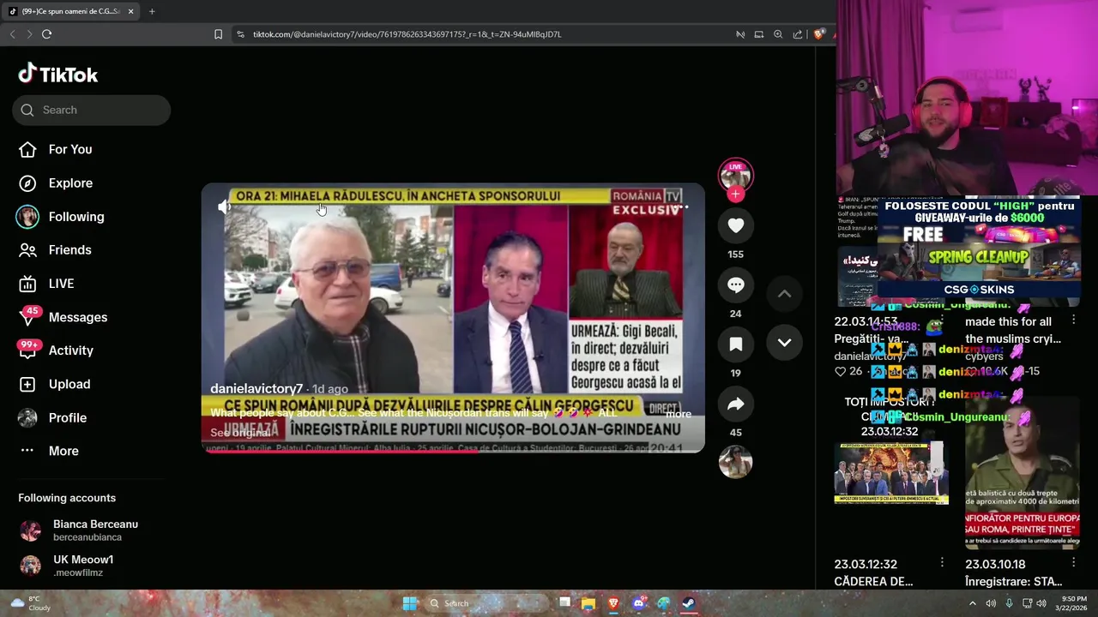This screenshot has height=617, width=1098.
Task: Open options for '22.03.14:53' video card
Action: (943, 321)
